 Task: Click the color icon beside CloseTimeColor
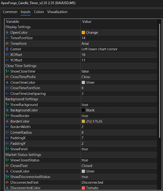7,82
